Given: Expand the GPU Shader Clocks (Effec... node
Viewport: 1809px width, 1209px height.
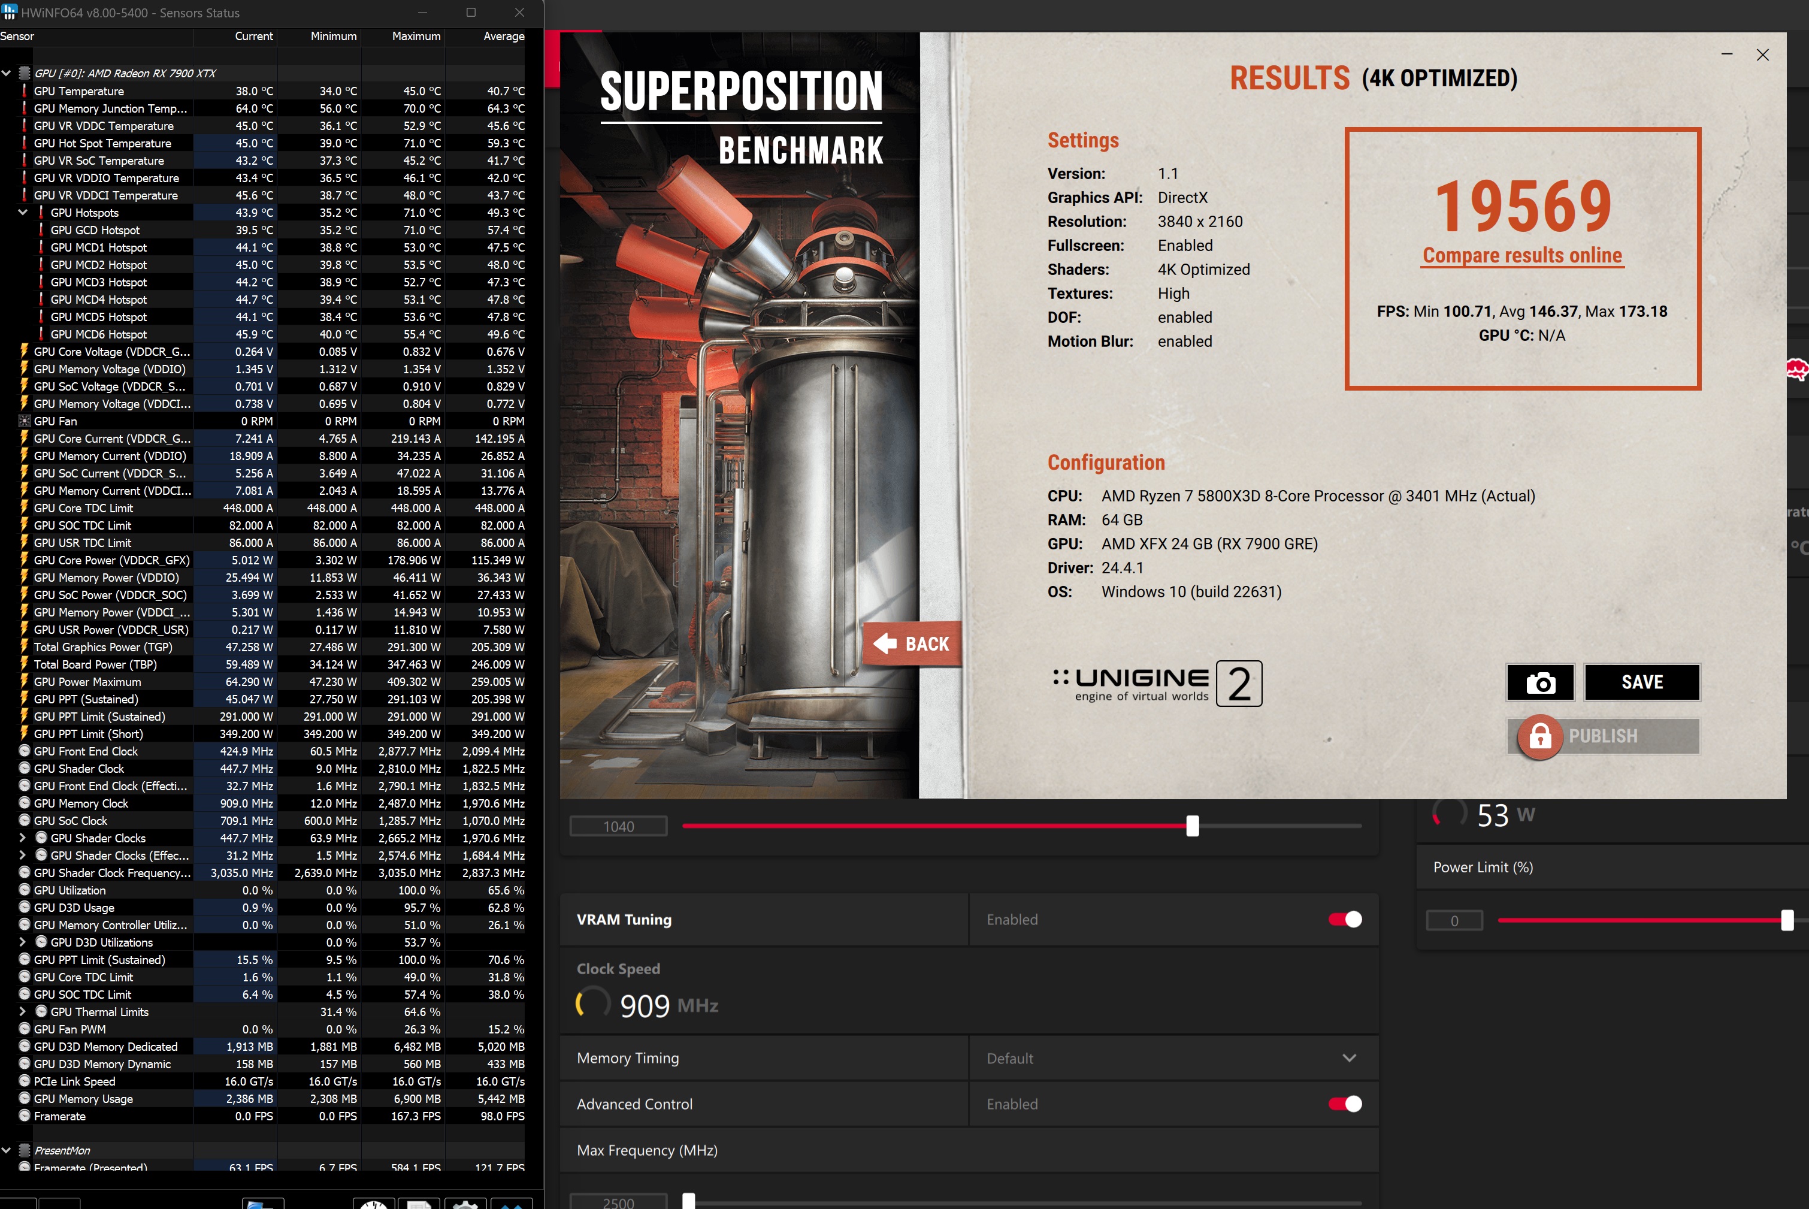Looking at the screenshot, I should pos(22,855).
